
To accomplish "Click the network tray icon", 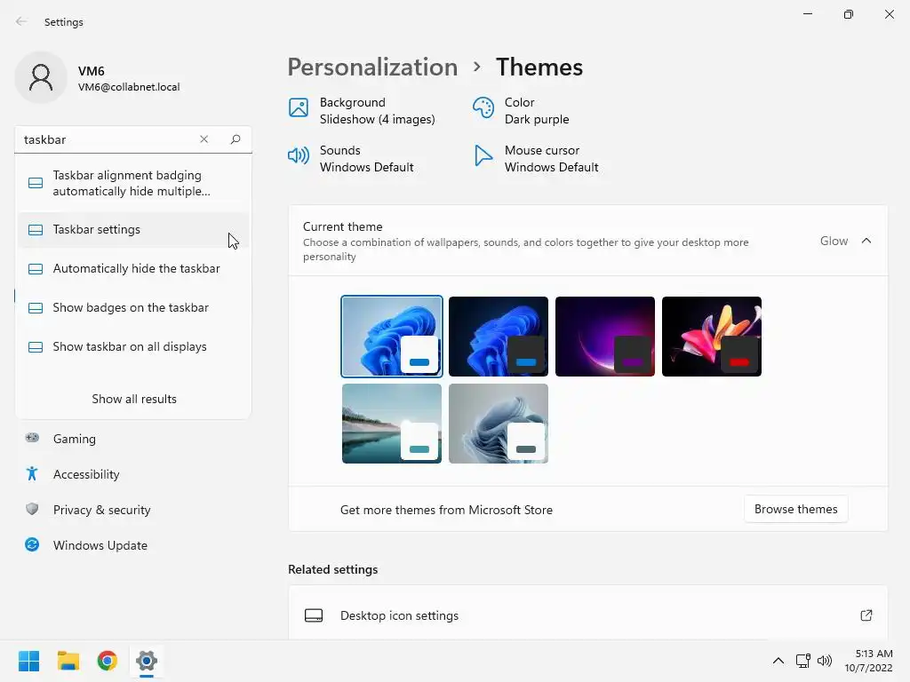I will pos(803,661).
